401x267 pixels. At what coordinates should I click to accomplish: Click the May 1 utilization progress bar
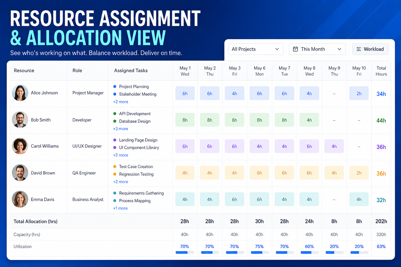[185, 252]
